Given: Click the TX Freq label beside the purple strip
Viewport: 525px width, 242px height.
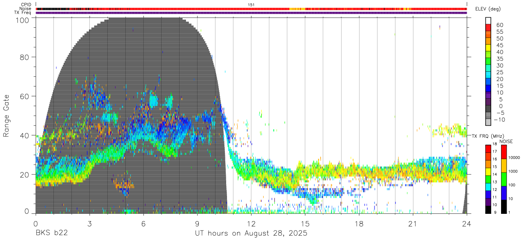Looking at the screenshot, I should coord(23,12).
